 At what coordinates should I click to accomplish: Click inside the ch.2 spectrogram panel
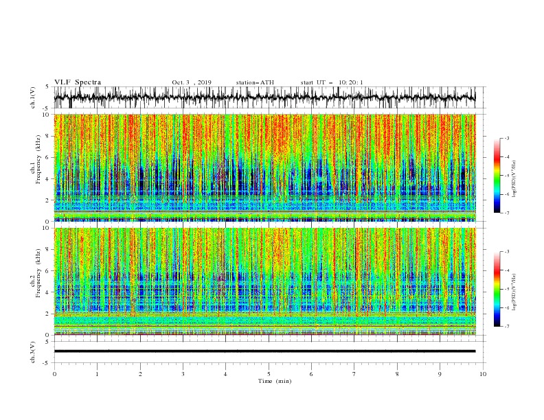coord(264,281)
